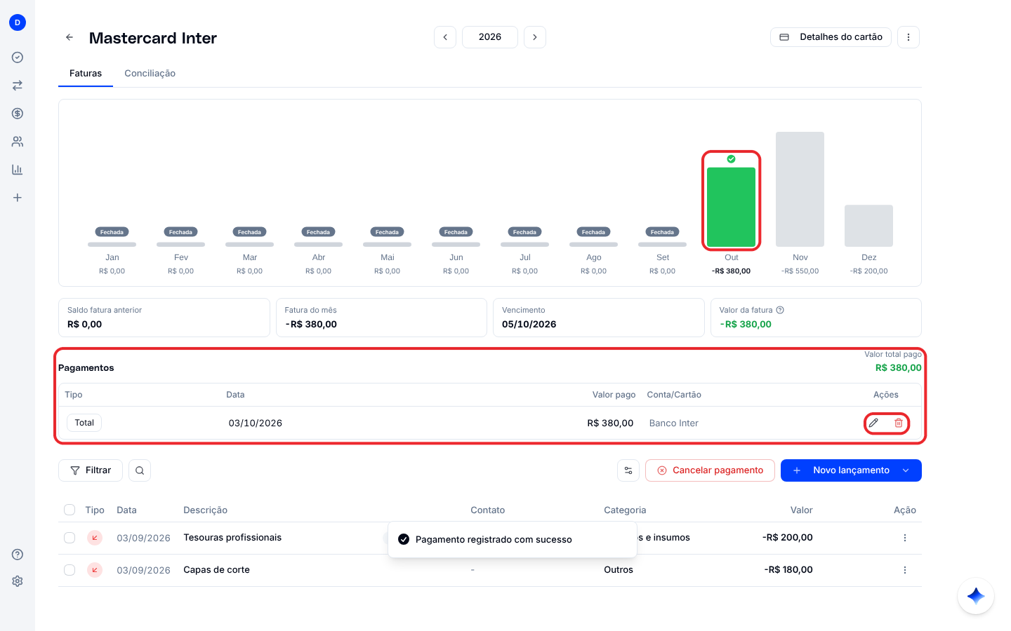
Task: Click the Cancelar pagamento button
Action: (x=710, y=470)
